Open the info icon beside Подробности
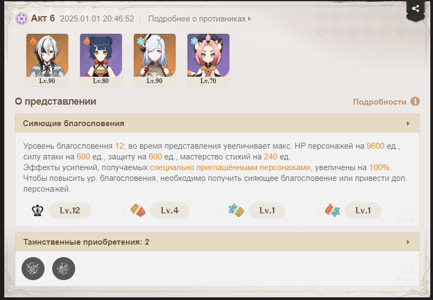This screenshot has width=433, height=300. click(x=415, y=101)
